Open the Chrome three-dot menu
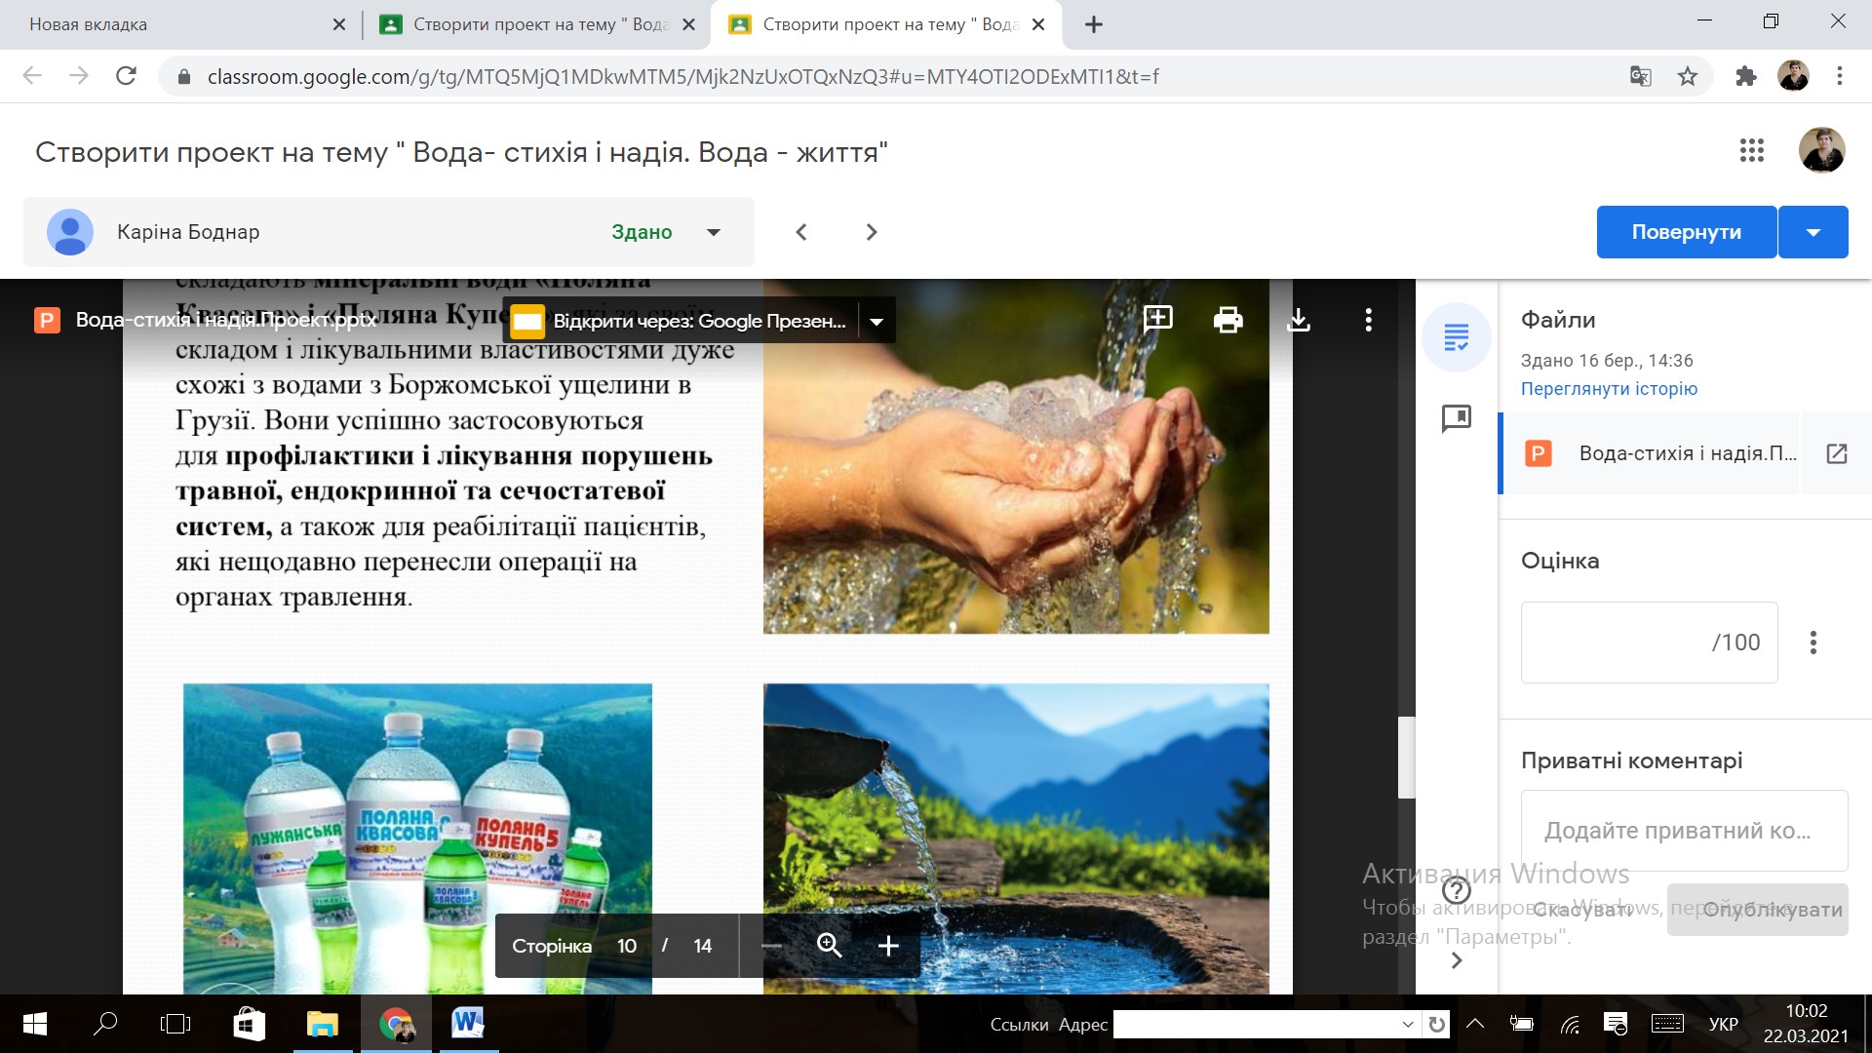Screen dimensions: 1872x1053 pyautogui.click(x=1840, y=76)
